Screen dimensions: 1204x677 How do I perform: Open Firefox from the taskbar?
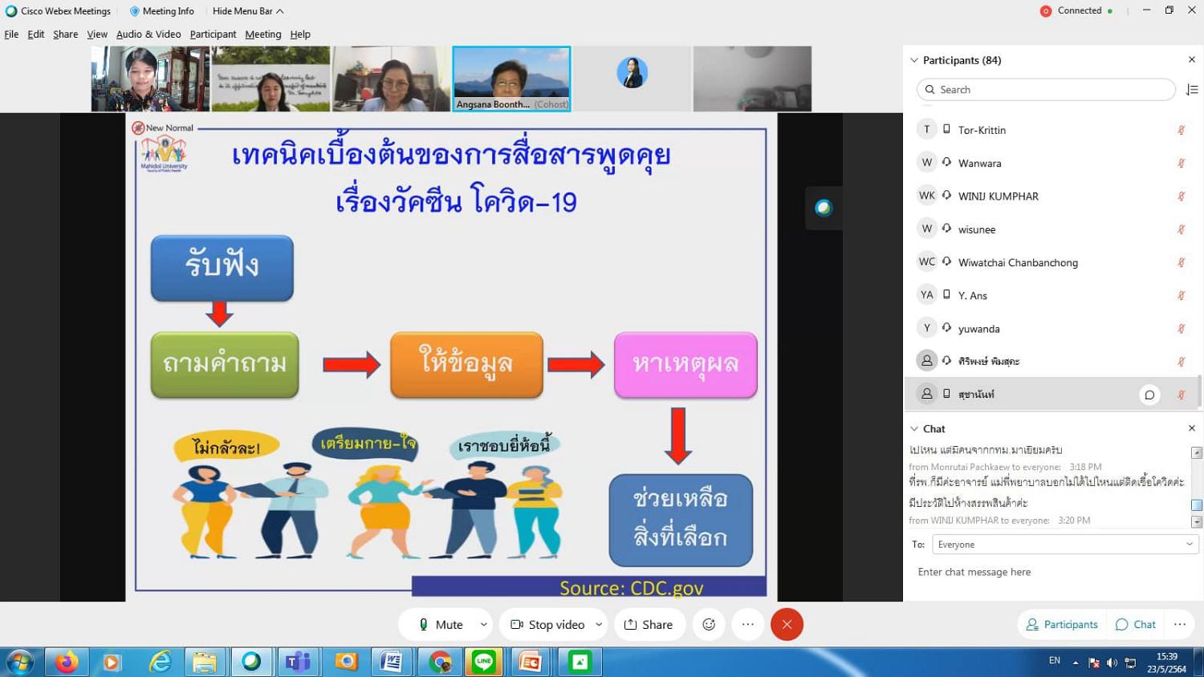click(x=67, y=662)
